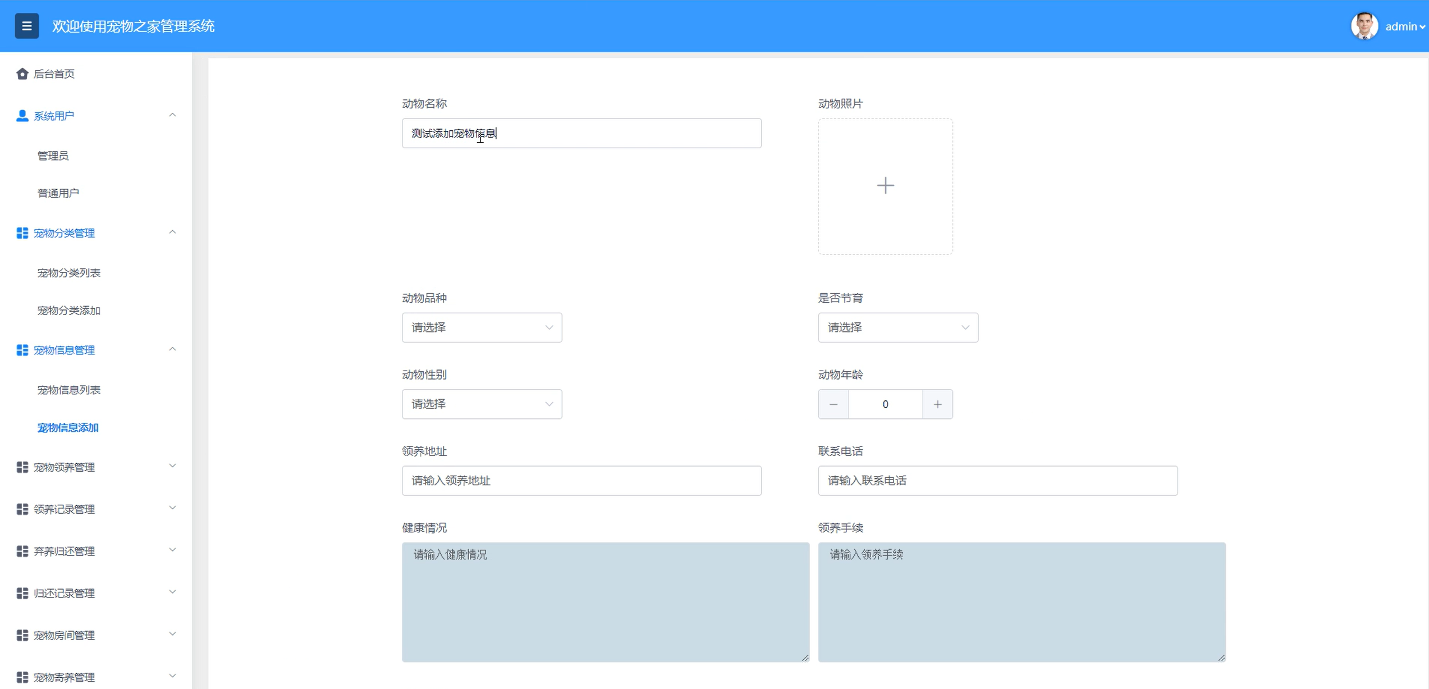1429x689 pixels.
Task: Click the admin avatar picture
Action: click(1364, 26)
